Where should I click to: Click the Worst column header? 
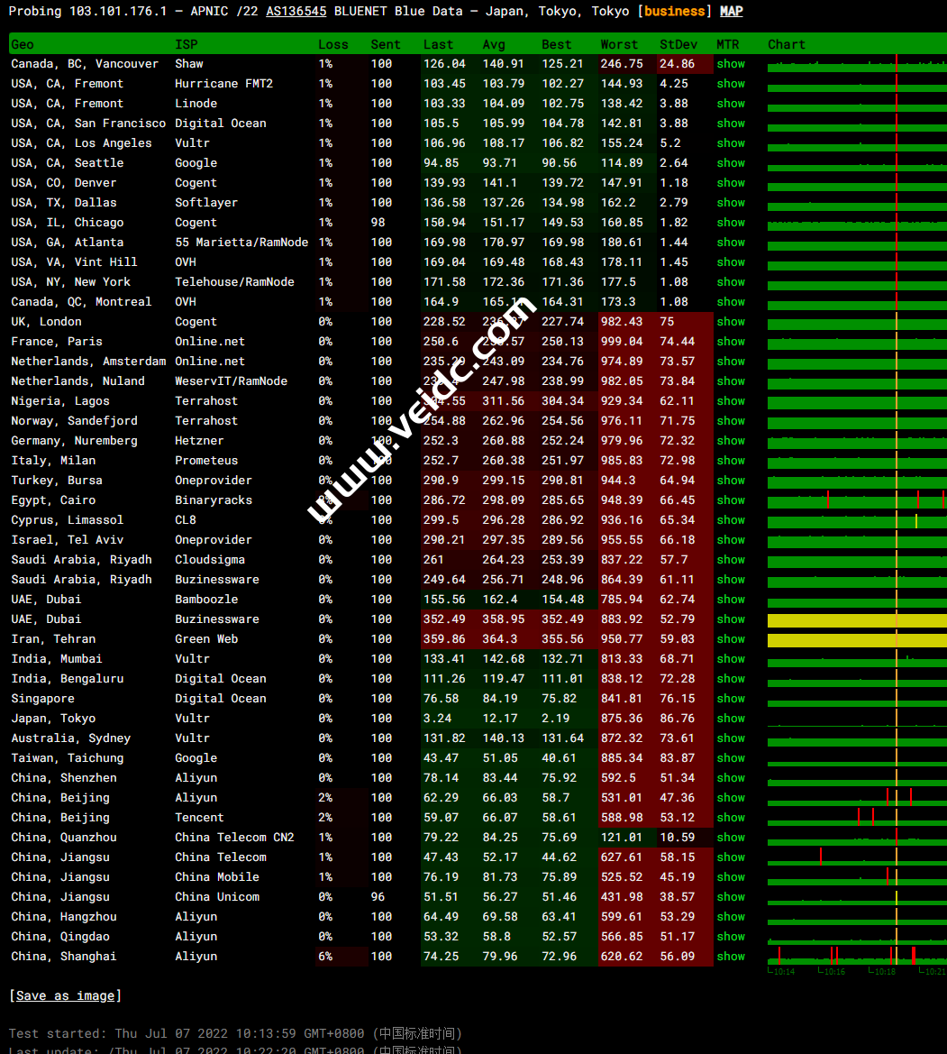pos(619,44)
